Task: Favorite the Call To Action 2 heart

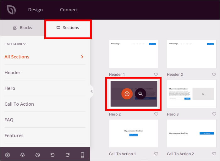Action: pyautogui.click(x=214, y=154)
